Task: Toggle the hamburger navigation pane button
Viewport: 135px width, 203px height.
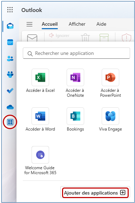Action: click(x=29, y=24)
